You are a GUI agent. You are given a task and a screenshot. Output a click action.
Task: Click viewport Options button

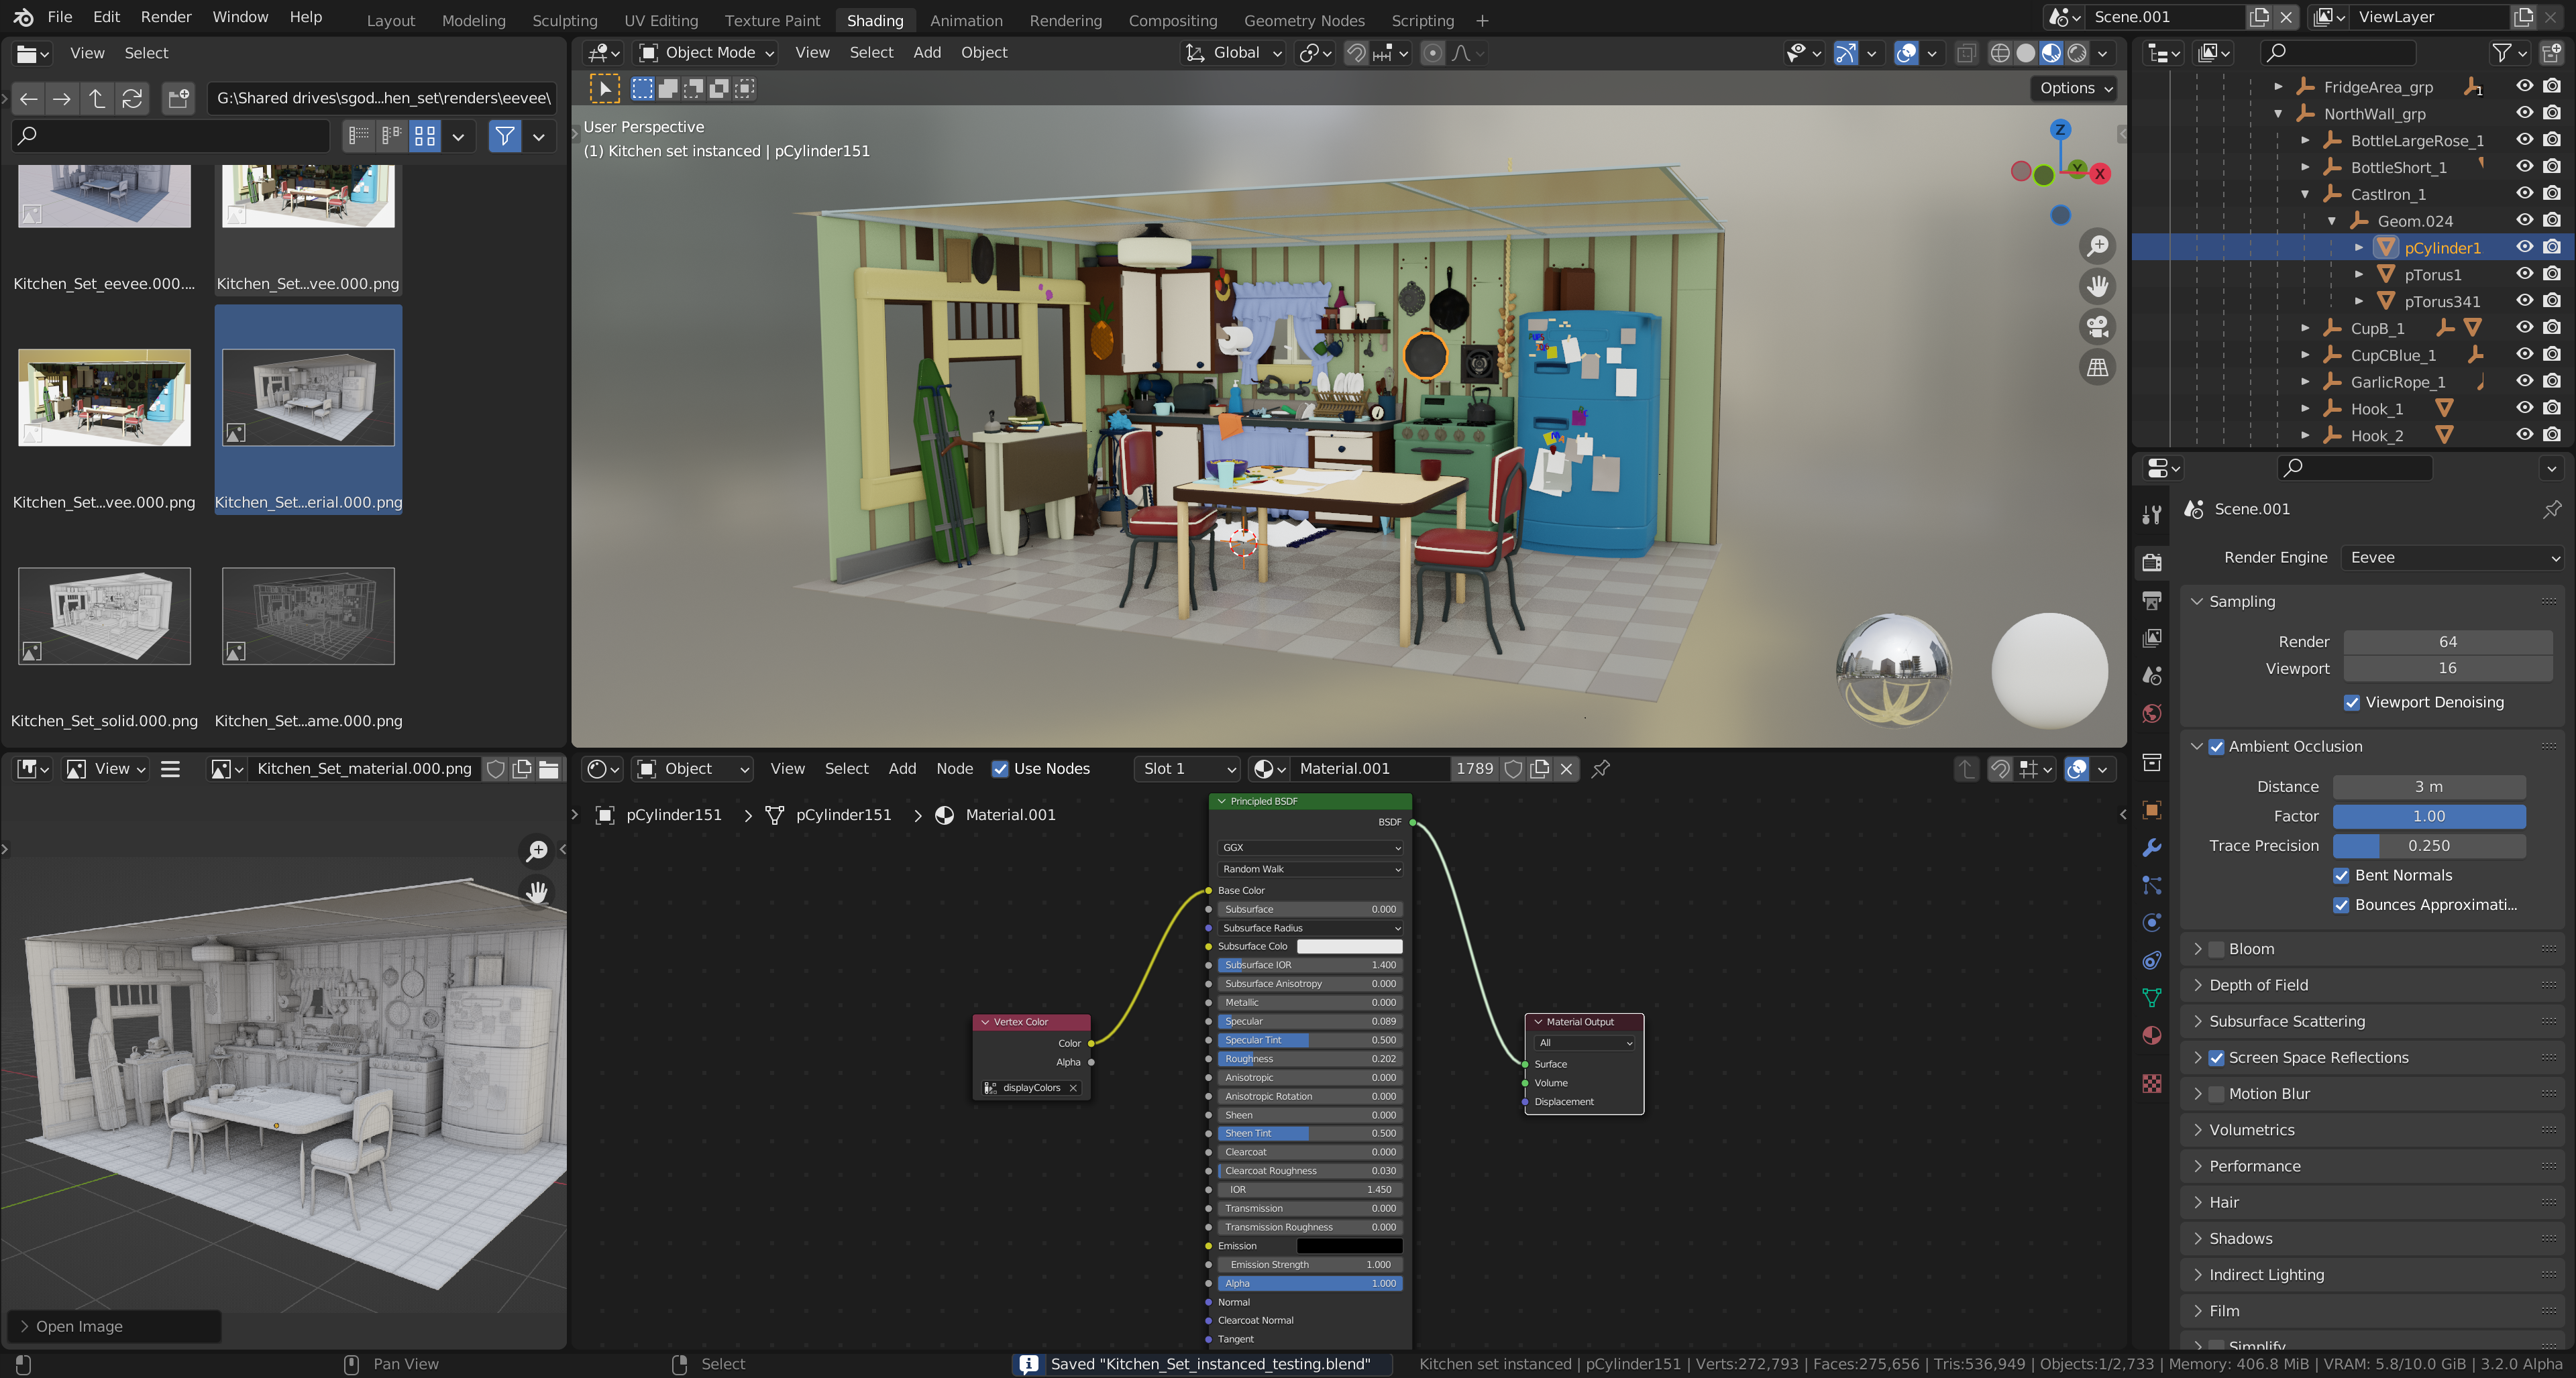click(2075, 88)
